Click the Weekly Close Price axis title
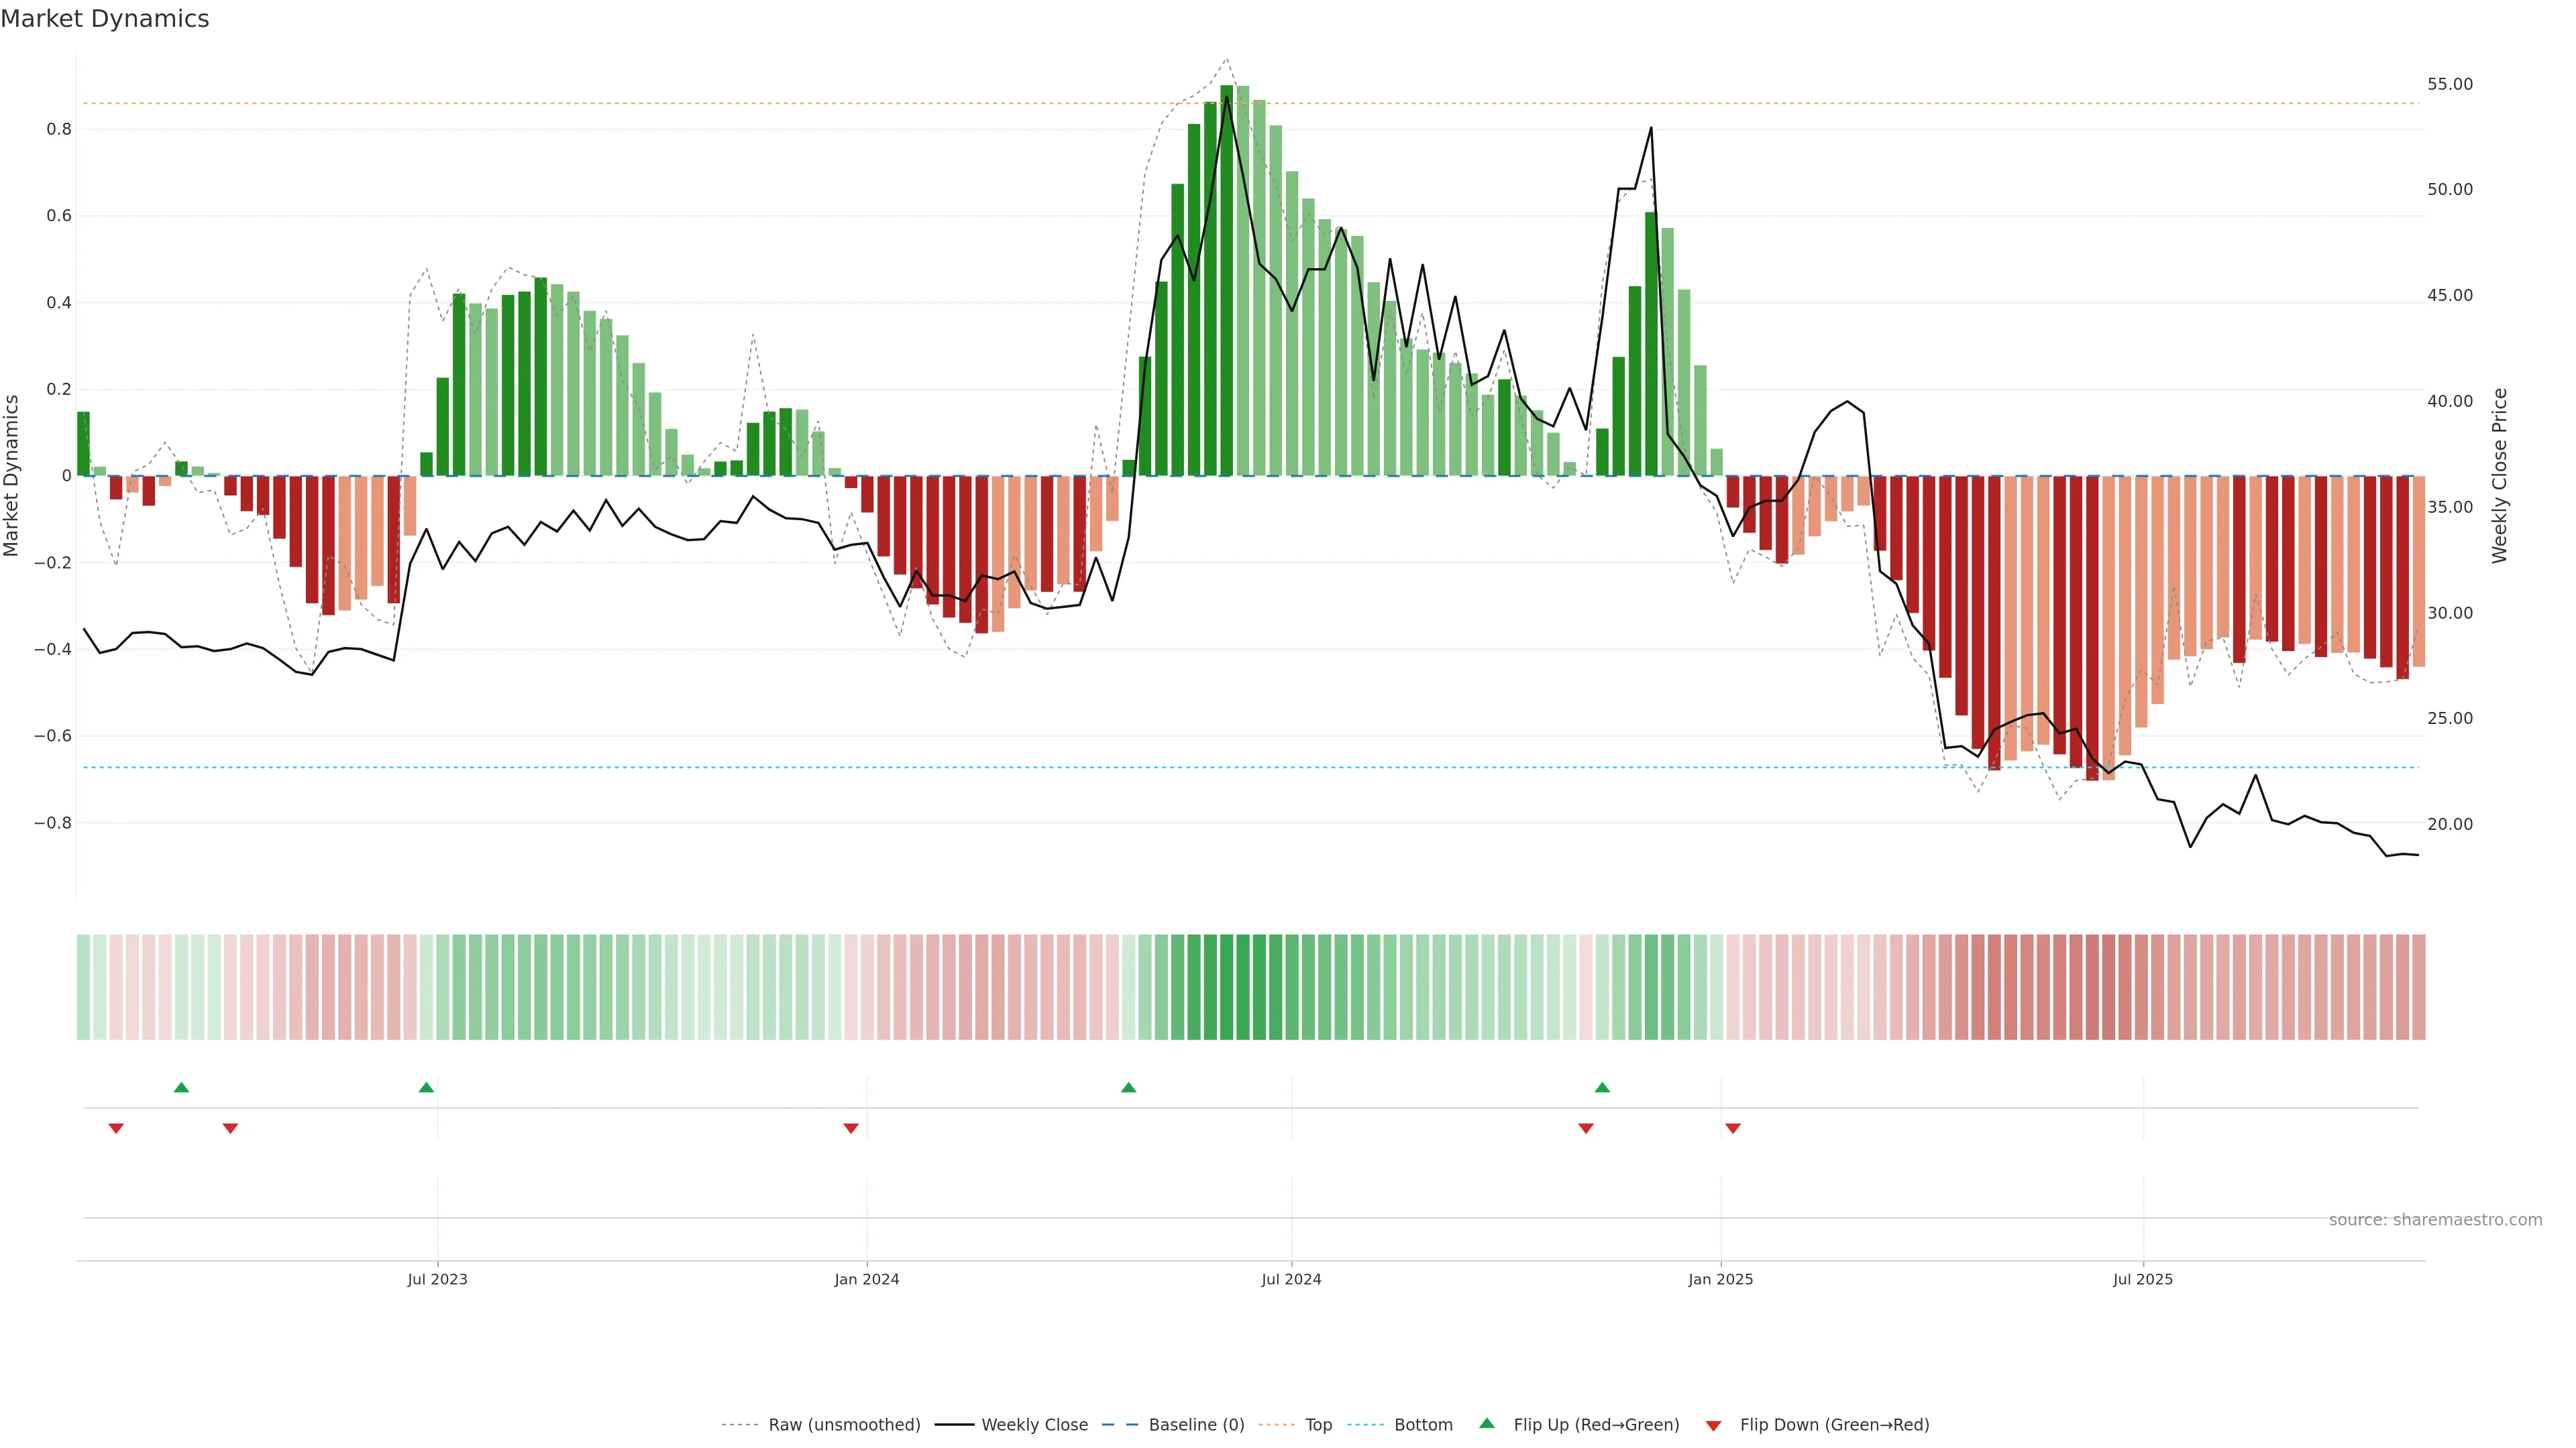This screenshot has width=2576, height=1448. [2500, 476]
